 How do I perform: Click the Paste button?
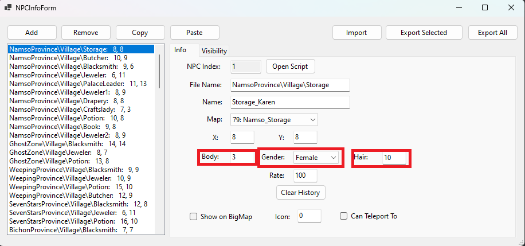(194, 33)
